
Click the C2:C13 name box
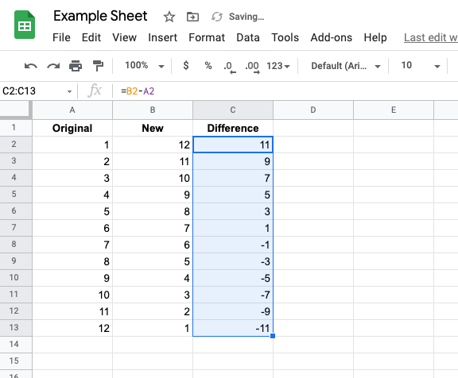(37, 91)
